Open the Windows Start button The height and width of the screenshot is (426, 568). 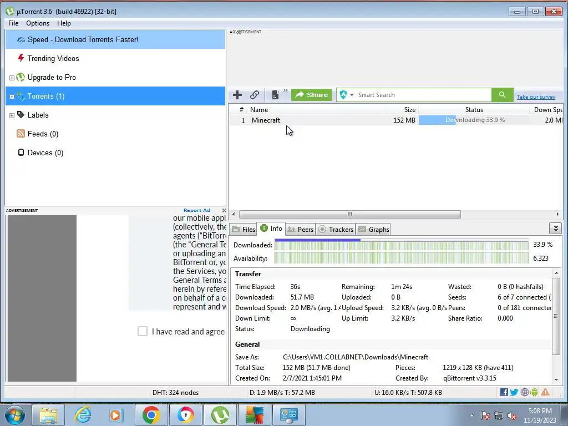(14, 415)
